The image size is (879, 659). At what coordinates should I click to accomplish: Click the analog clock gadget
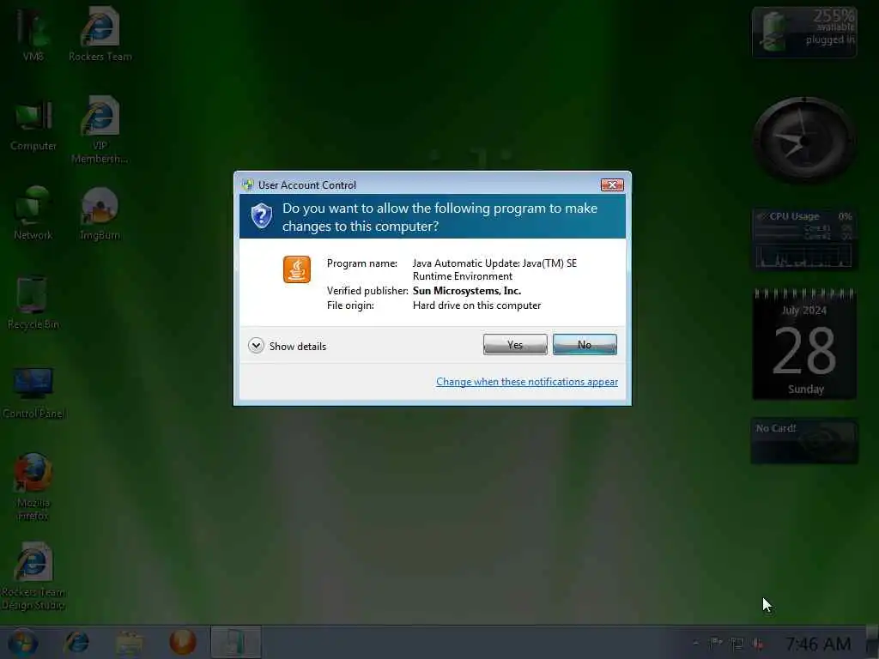coord(803,140)
